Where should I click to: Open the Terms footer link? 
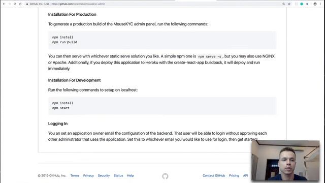click(x=75, y=175)
